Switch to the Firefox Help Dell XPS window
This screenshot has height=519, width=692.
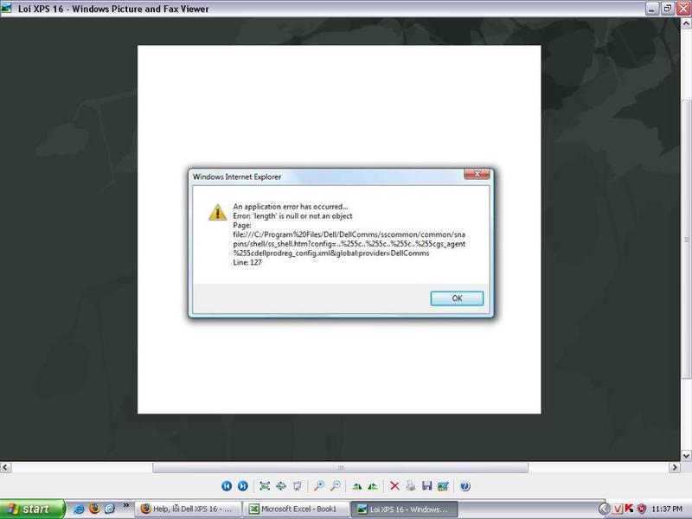[x=186, y=509]
